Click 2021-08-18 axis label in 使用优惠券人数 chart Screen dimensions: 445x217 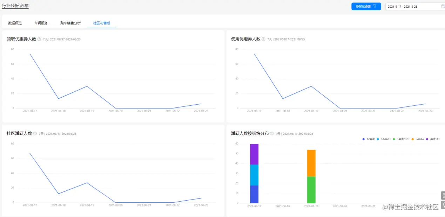coord(283,111)
